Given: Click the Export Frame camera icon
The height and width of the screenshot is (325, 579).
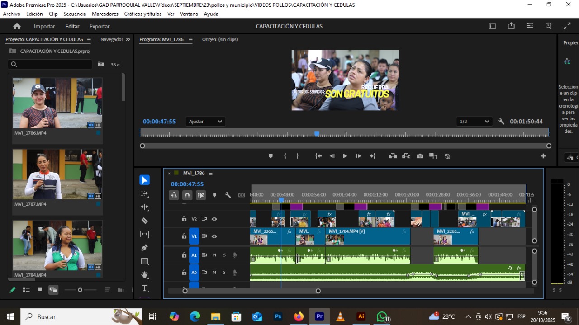Looking at the screenshot, I should click(420, 156).
